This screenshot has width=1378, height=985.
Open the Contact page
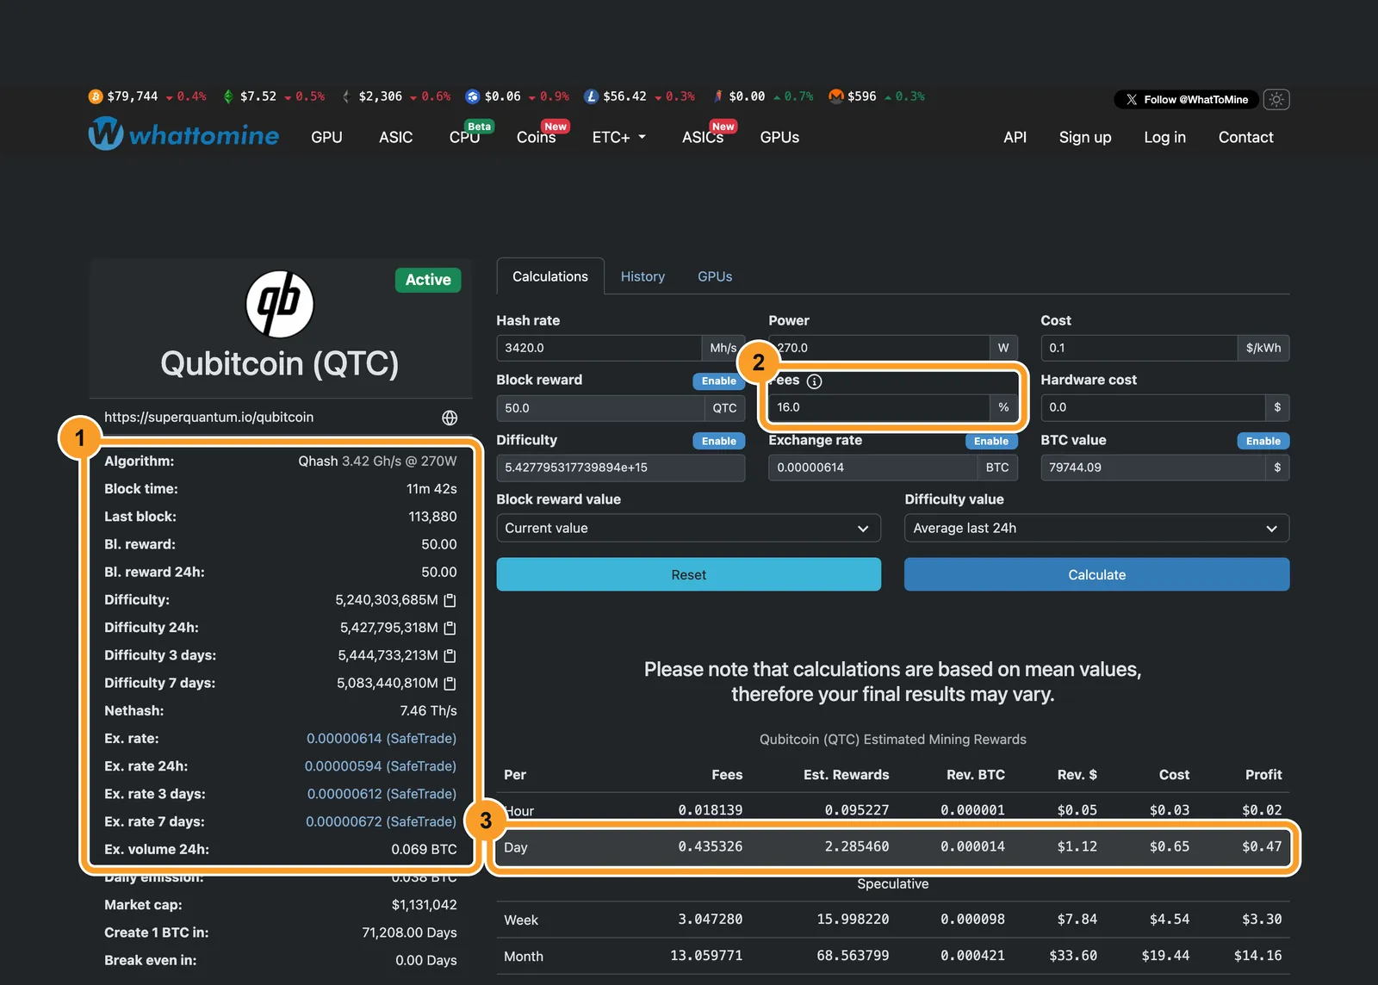(1245, 137)
